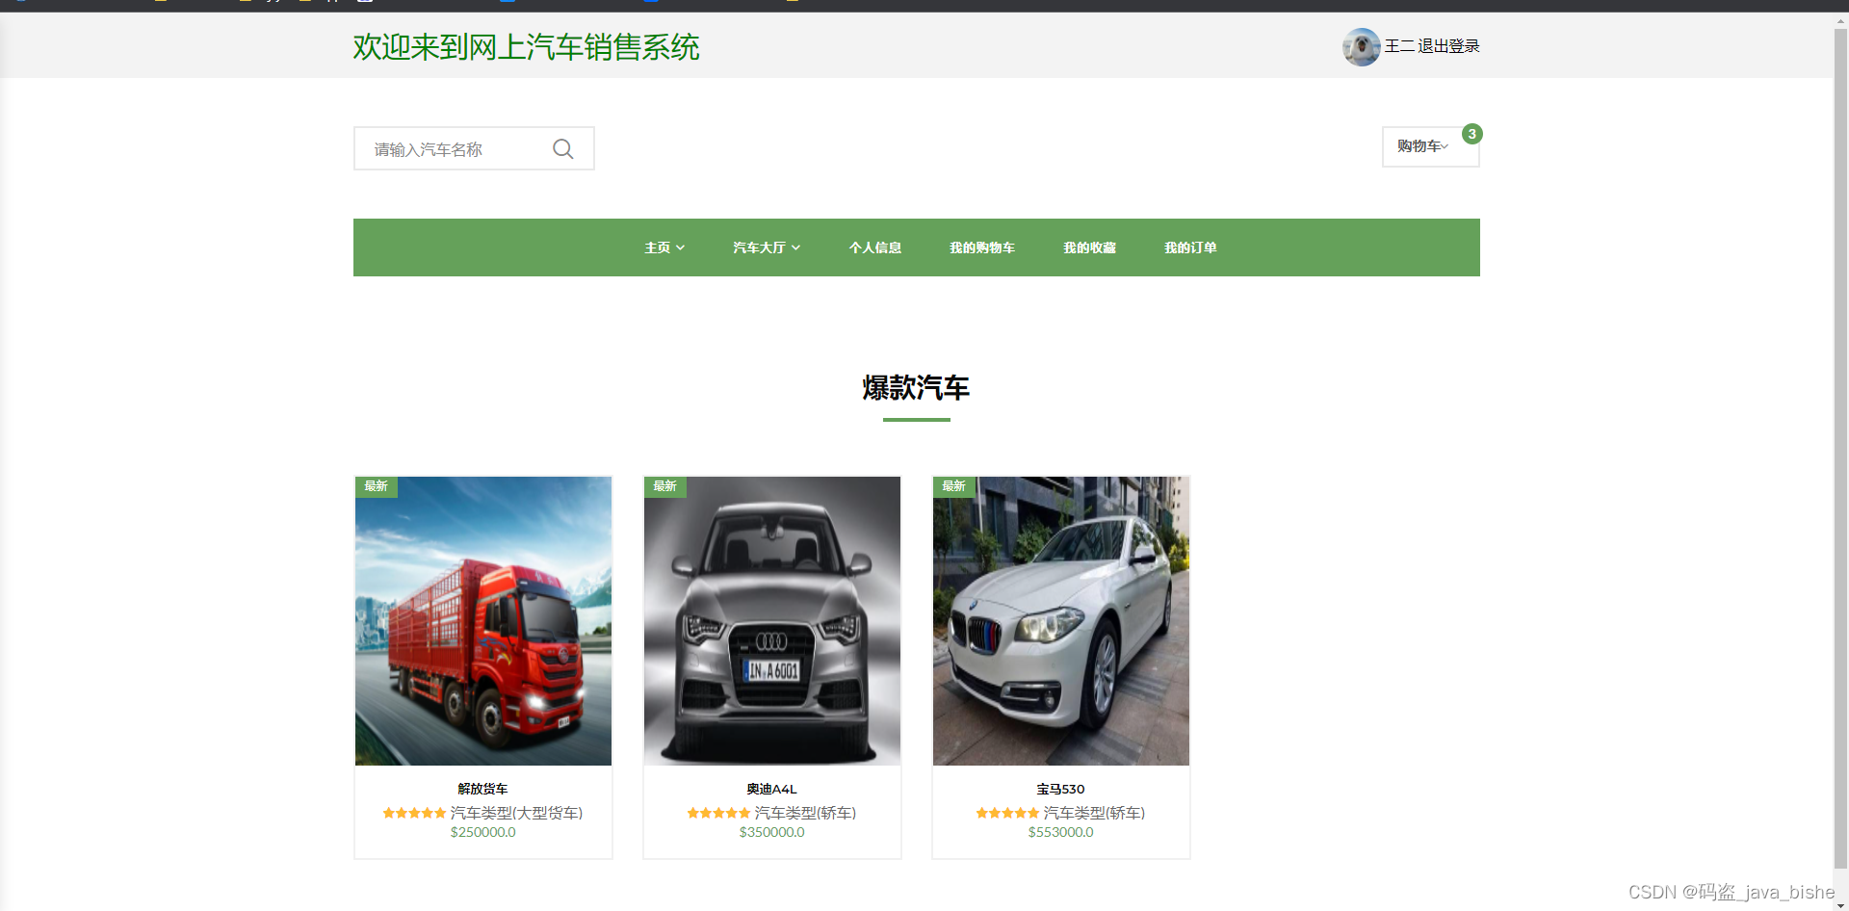Focus the 请输入汽车名称 search field
The image size is (1849, 911).
(x=474, y=148)
